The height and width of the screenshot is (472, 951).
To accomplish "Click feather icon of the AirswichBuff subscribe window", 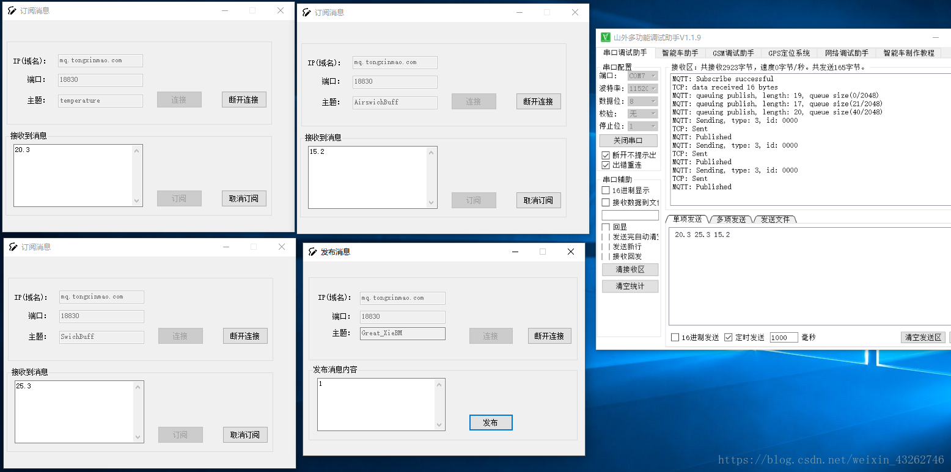I will click(x=307, y=12).
